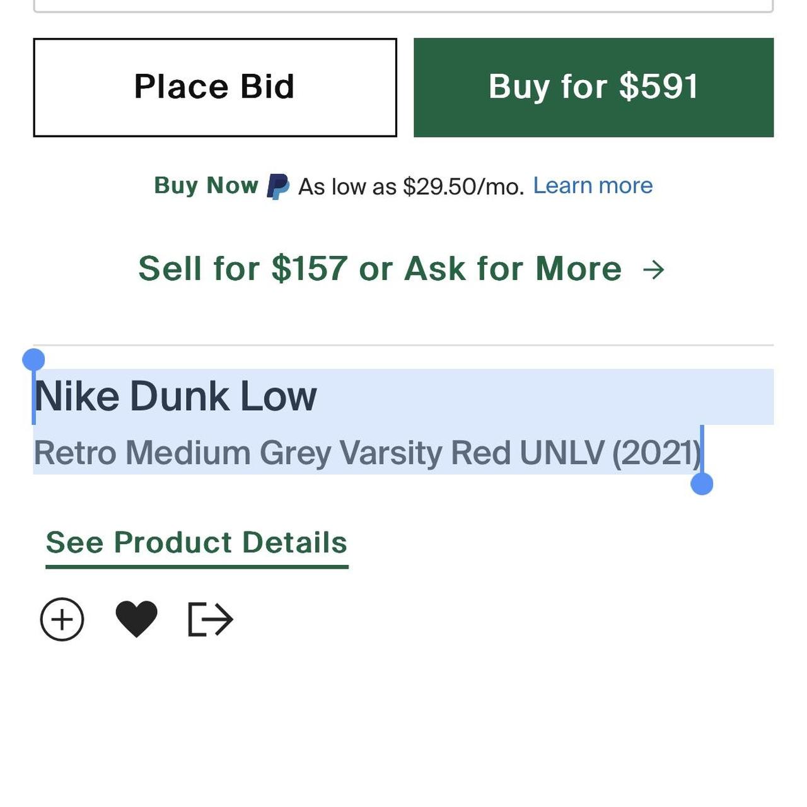The image size is (807, 807).
Task: Click the arrow beside Ask for More
Action: (x=654, y=270)
